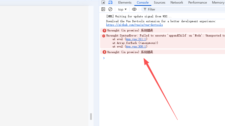Open the vue-devtools GitHub link
Screen dimensions: 225x126
coord(134,25)
